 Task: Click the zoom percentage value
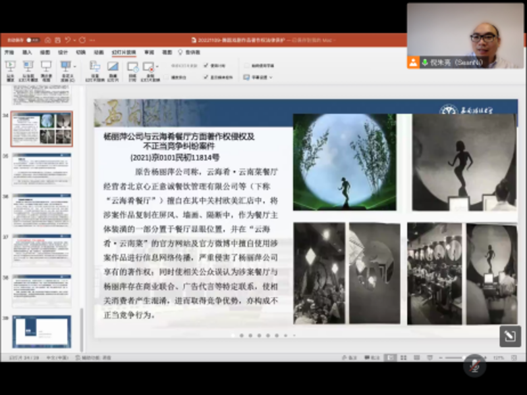[499, 358]
